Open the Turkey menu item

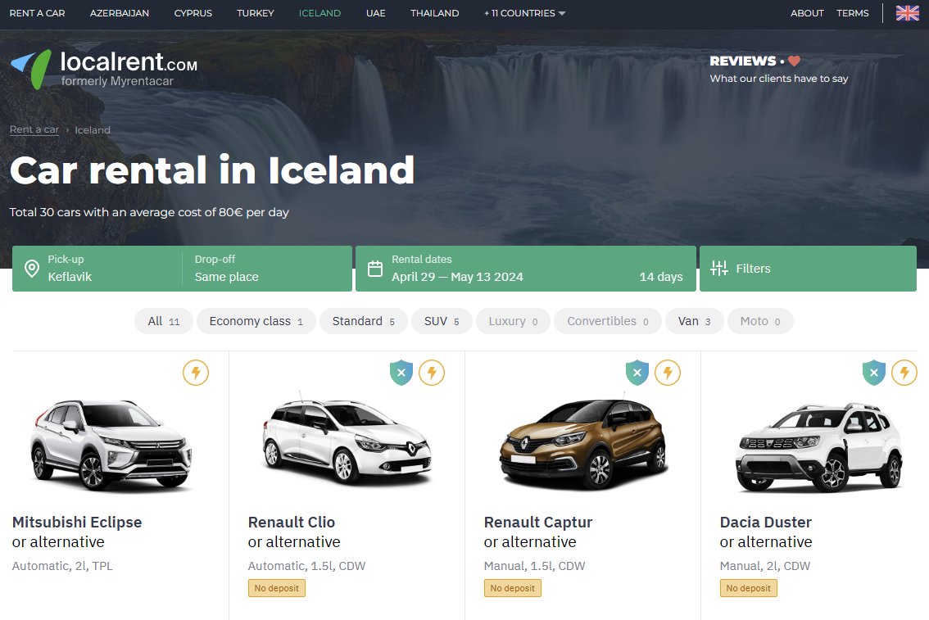click(x=256, y=13)
